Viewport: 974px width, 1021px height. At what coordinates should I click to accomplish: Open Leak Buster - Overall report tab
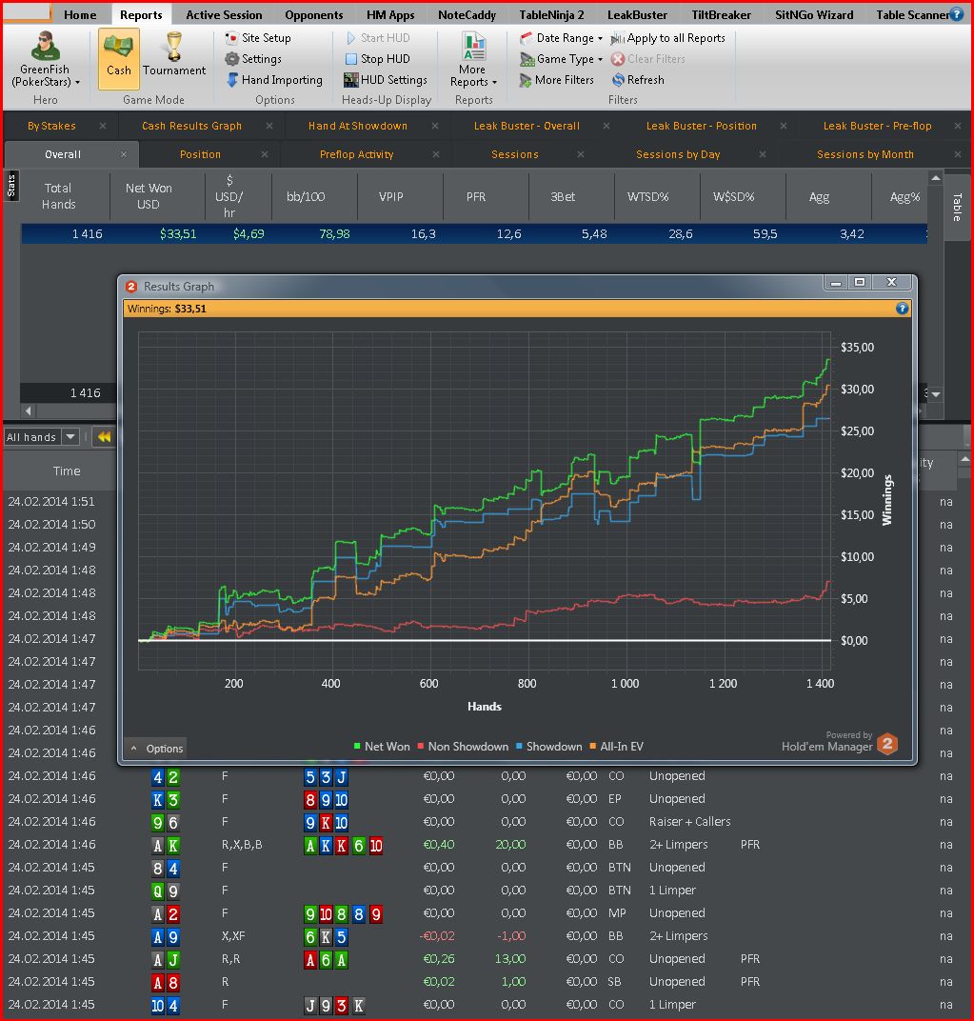527,126
